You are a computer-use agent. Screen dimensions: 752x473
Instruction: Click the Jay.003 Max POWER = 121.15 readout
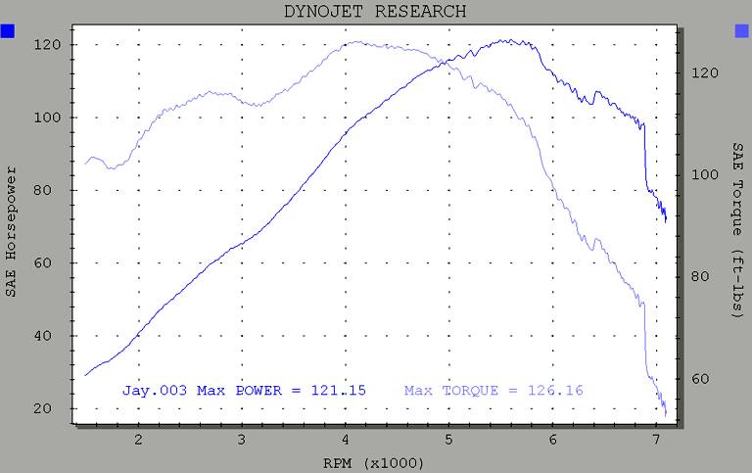[x=244, y=390]
